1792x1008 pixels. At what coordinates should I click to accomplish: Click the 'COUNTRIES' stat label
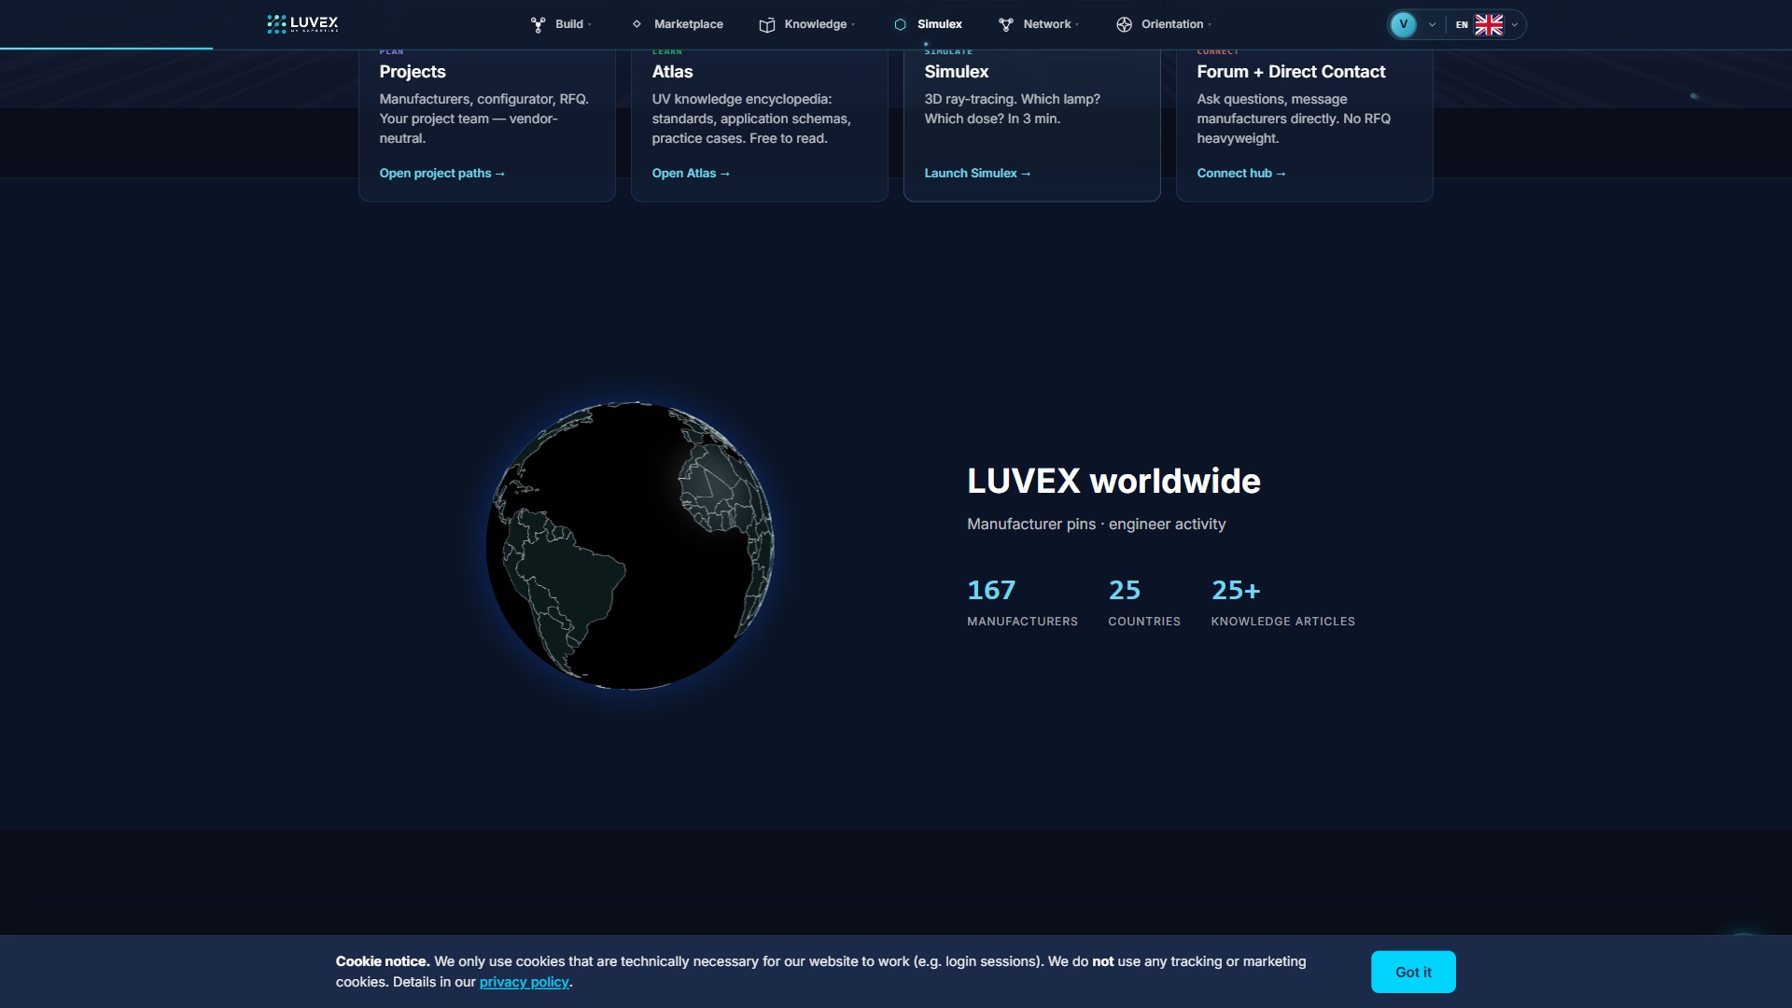click(1144, 622)
